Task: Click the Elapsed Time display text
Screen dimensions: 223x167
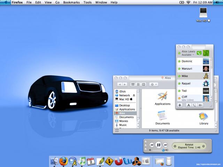Action: point(189,148)
